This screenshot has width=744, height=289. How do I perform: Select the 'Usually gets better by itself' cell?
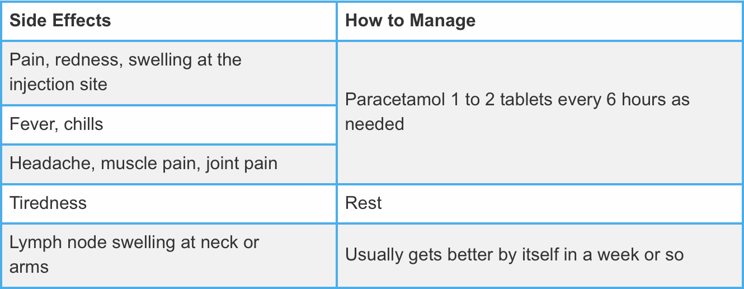pos(539,255)
